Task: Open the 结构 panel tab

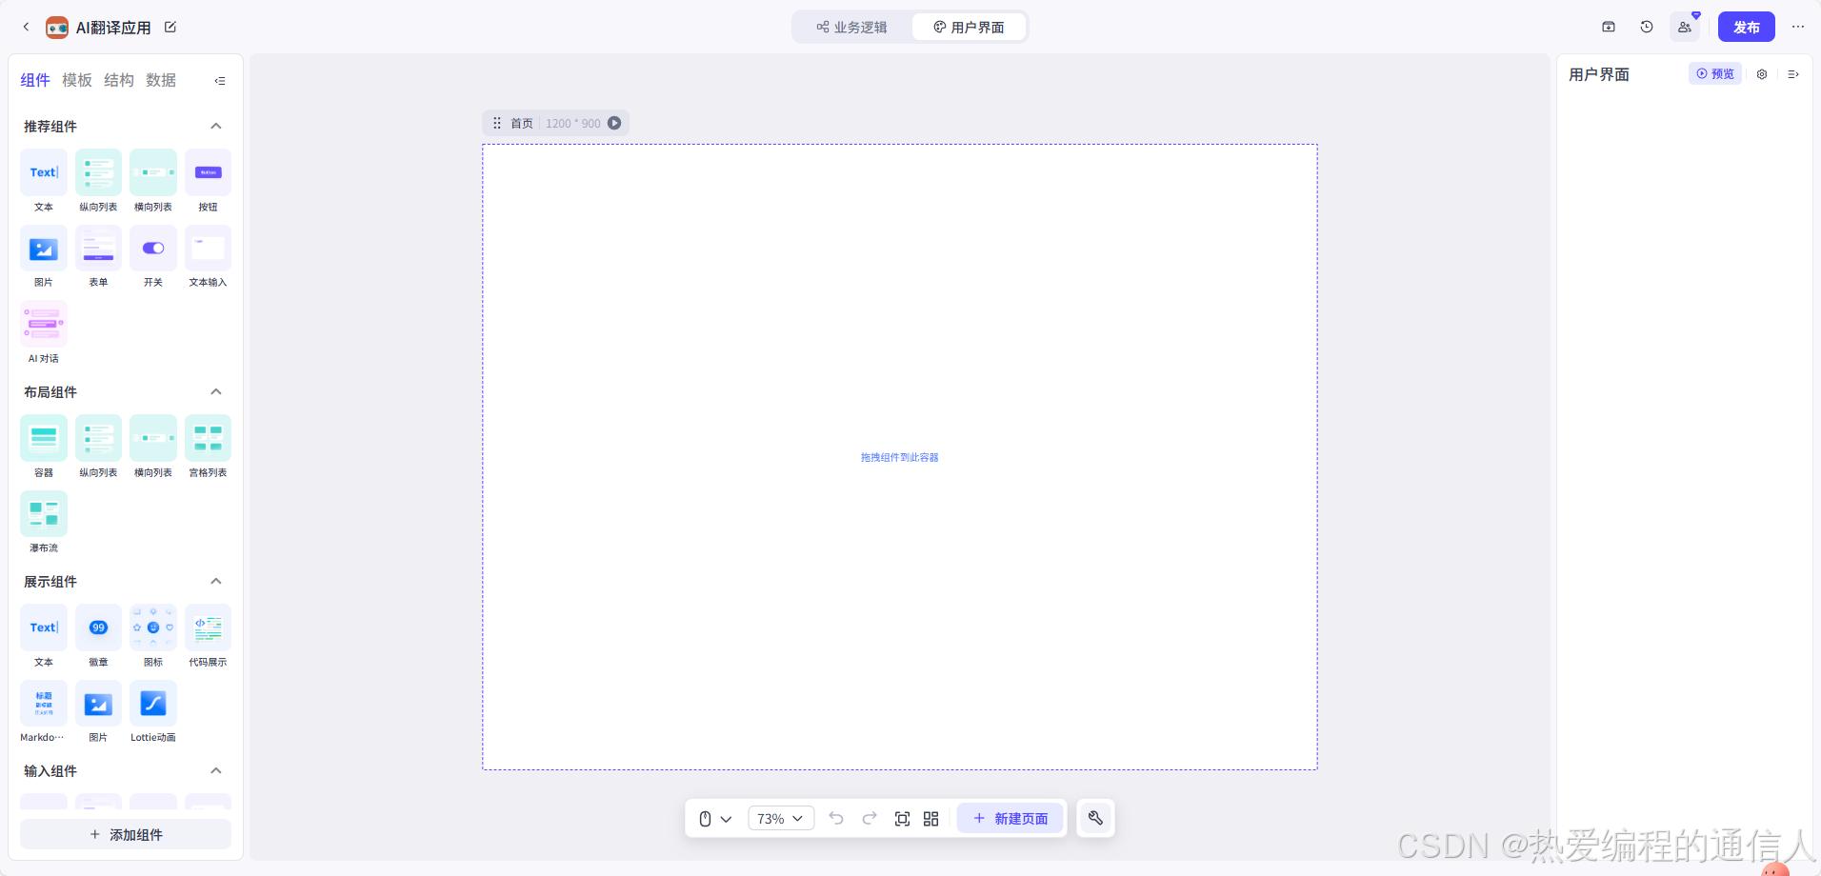Action: 119,80
